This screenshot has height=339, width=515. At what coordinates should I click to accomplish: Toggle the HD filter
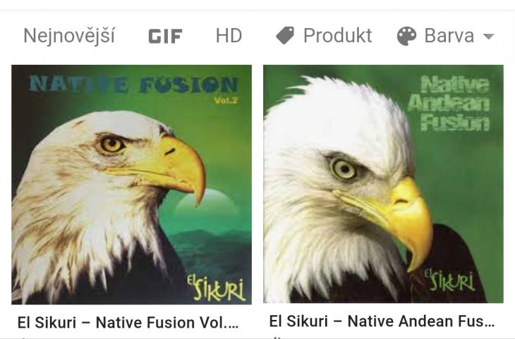coord(229,35)
